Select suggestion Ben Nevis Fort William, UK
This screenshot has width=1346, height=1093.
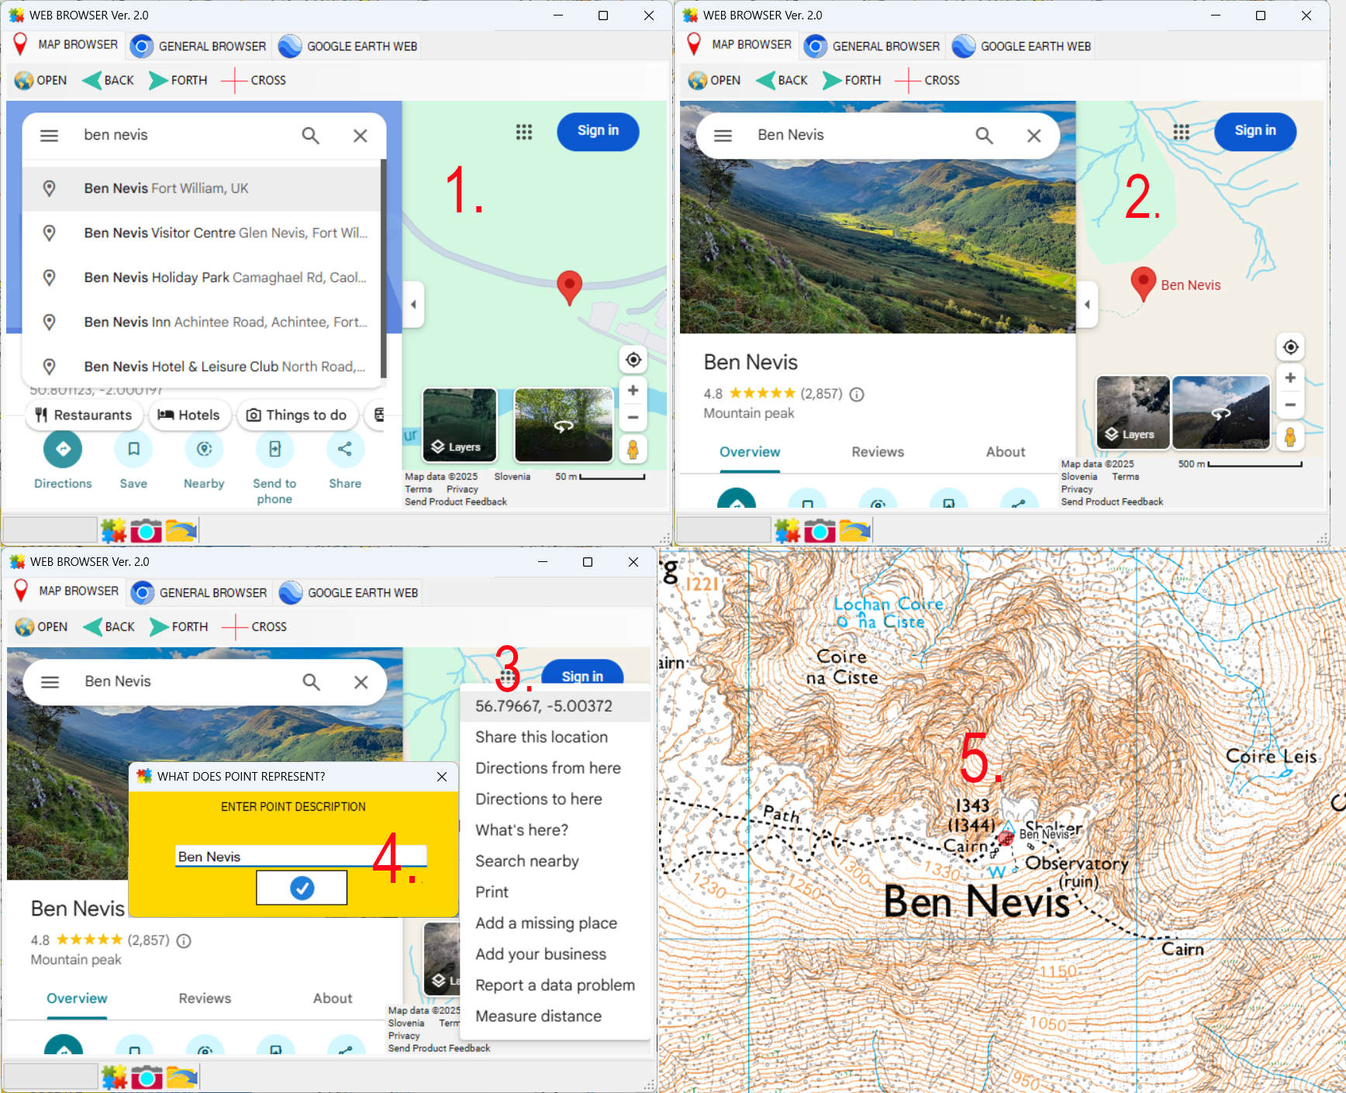(x=202, y=188)
